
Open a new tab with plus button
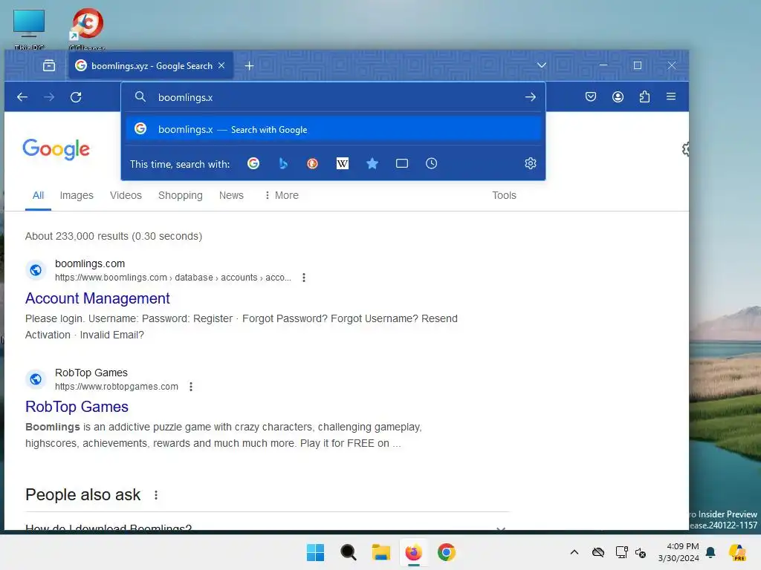pos(250,65)
